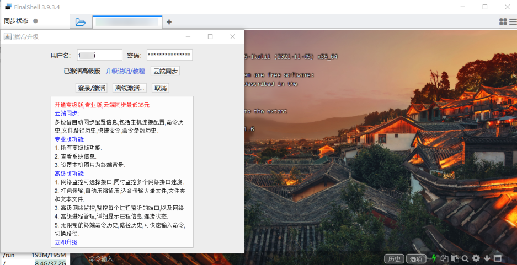Viewport: 517px width, 265px height.
Task: Open the 升级说明/教程 link
Action: [125, 71]
